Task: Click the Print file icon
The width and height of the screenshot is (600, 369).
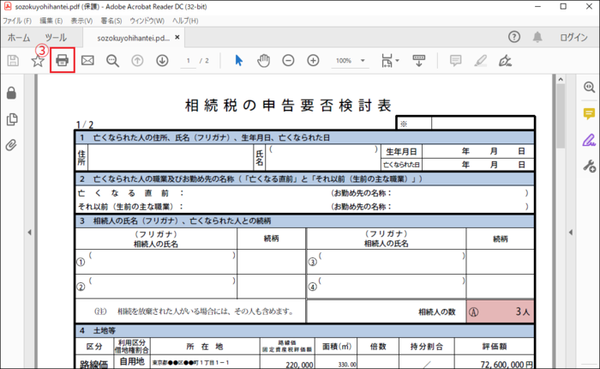Action: click(x=63, y=61)
